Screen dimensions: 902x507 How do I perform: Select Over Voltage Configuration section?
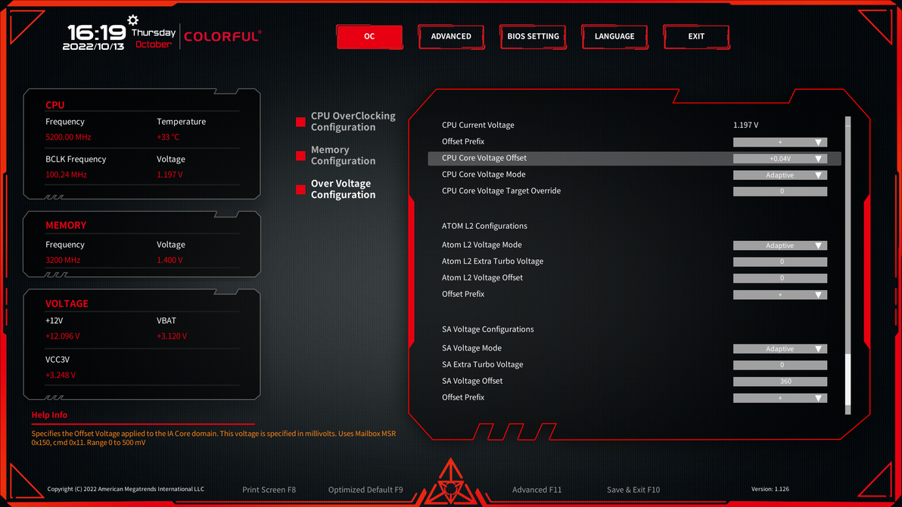[x=344, y=189]
